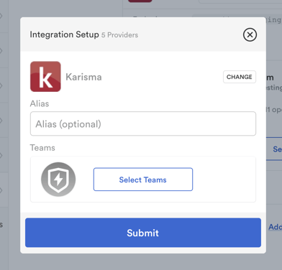Click the cut-off 'sting' text behind dialog
282x270 pixels.
274,88
